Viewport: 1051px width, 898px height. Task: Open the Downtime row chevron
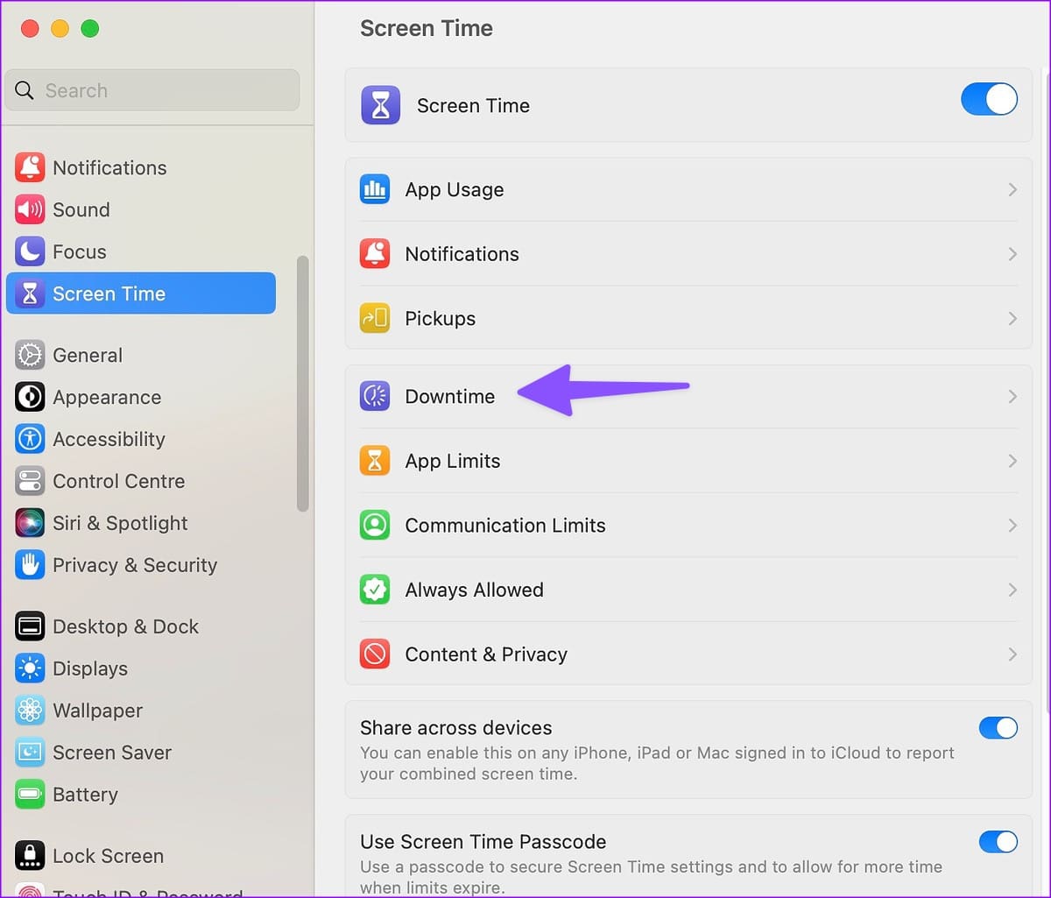[1012, 396]
